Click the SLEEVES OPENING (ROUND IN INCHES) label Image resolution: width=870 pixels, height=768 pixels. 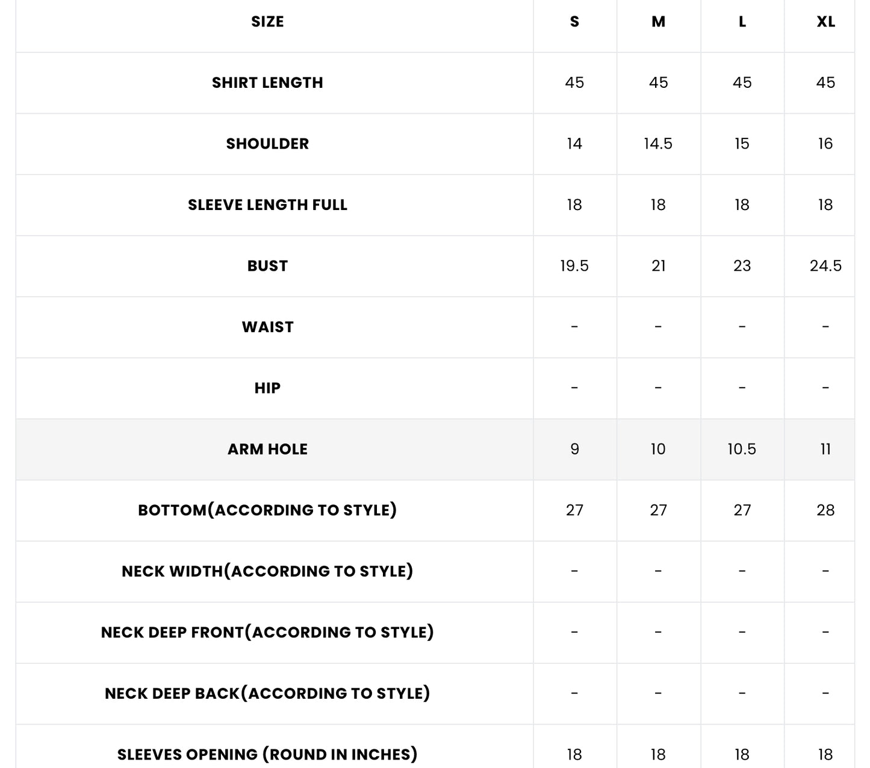click(x=267, y=755)
